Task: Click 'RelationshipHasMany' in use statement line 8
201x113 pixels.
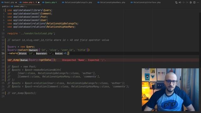Action: click(x=60, y=27)
